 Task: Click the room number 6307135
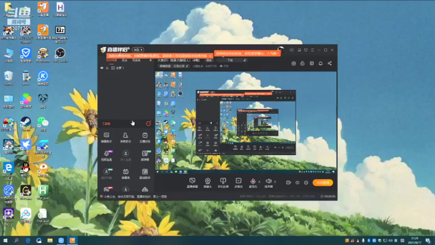tap(211, 66)
